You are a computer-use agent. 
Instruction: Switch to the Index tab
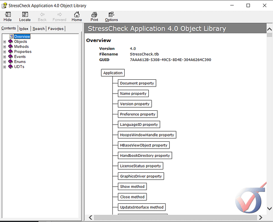[x=24, y=29]
